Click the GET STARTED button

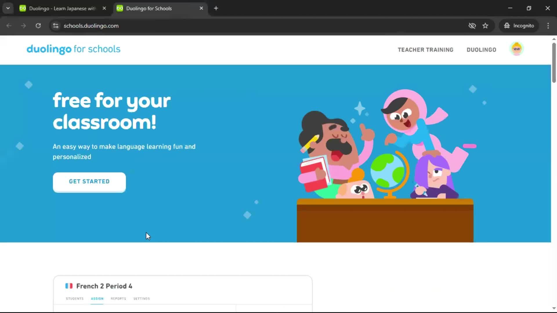click(89, 181)
